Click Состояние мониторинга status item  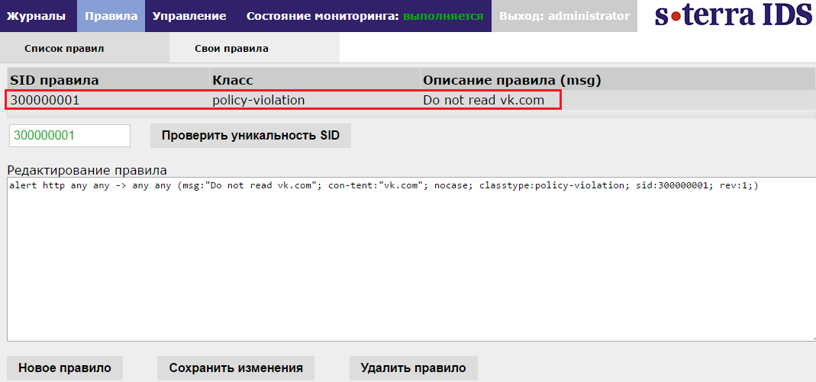point(364,16)
